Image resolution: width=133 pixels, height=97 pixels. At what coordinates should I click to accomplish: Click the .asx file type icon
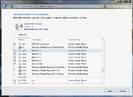[x=20, y=47]
